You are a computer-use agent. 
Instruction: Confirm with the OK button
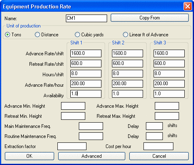pyautogui.click(x=30, y=156)
